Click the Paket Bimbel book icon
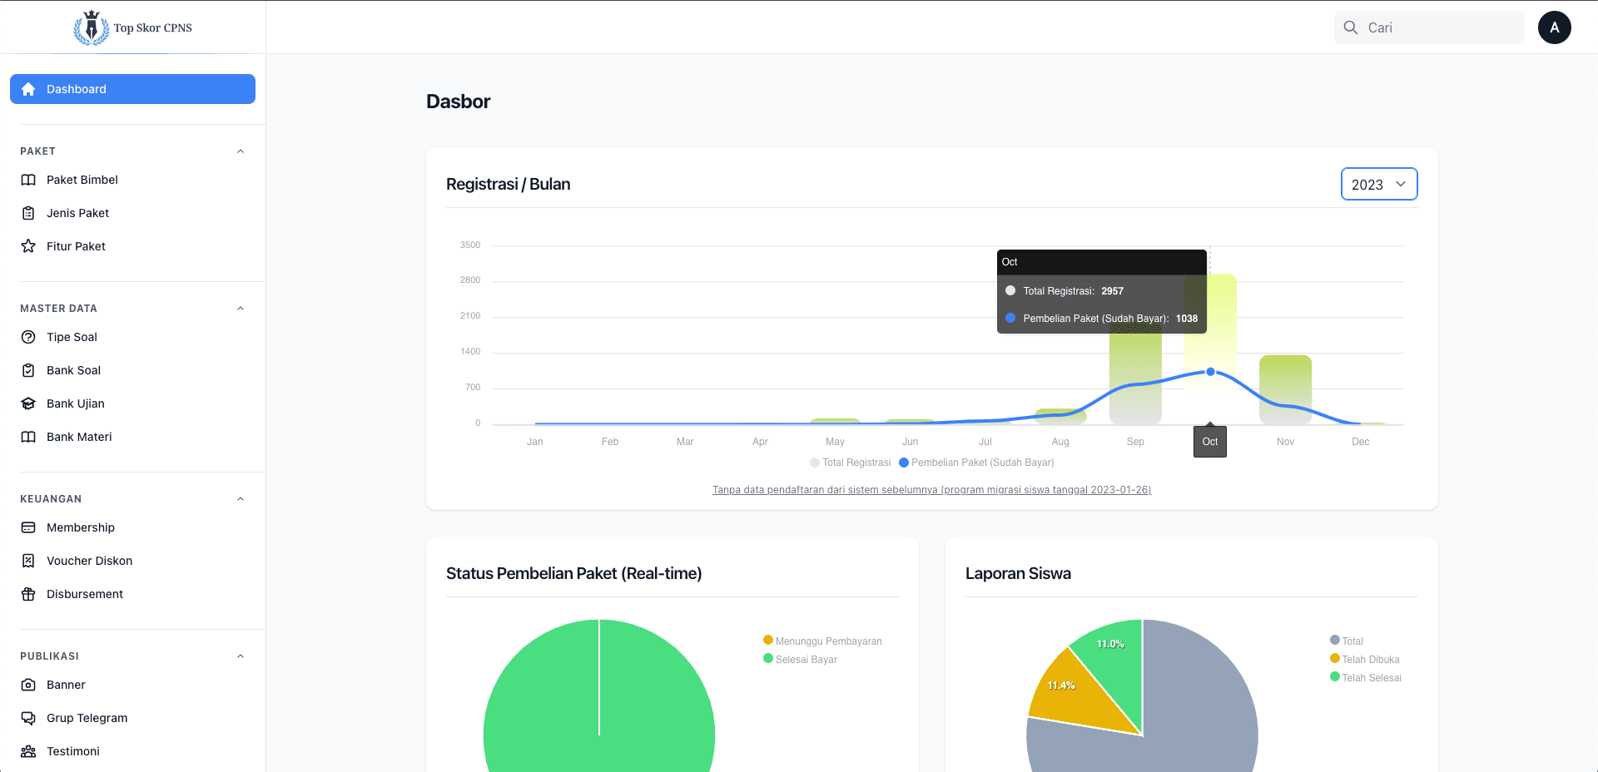Viewport: 1598px width, 772px height. click(28, 180)
